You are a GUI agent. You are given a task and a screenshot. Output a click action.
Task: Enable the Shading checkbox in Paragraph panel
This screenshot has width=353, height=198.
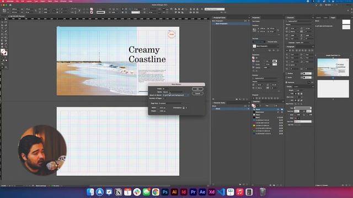pyautogui.click(x=286, y=73)
